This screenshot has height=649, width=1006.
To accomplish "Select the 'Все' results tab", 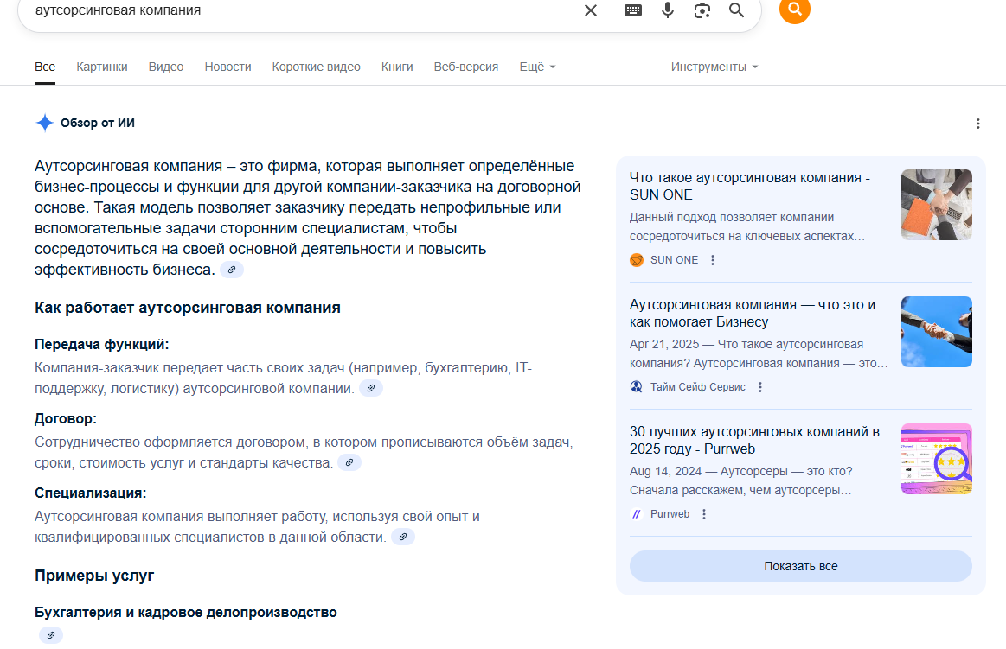I will click(x=45, y=67).
